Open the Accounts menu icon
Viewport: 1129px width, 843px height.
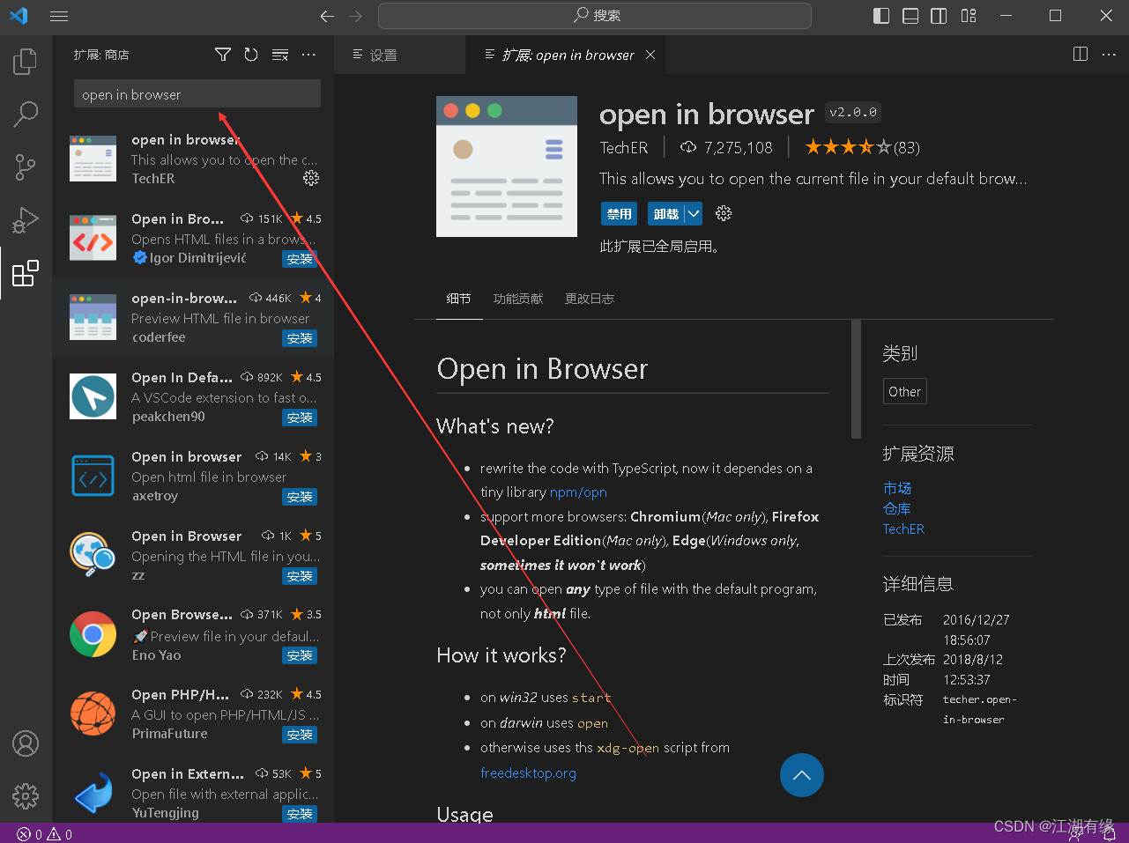[x=26, y=743]
